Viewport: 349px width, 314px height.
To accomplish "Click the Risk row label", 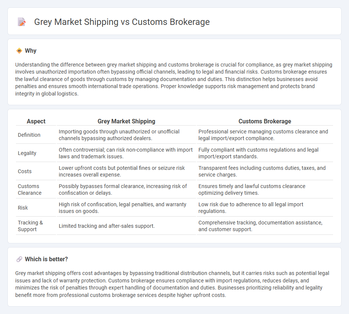I will tap(23, 208).
